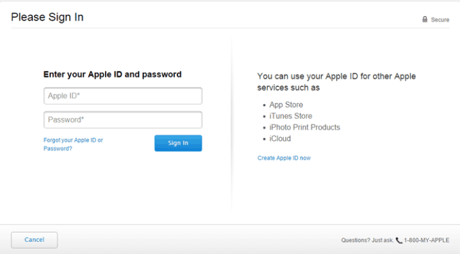Select the iPhoto Print Products list item
The image size is (460, 254).
pyautogui.click(x=304, y=127)
